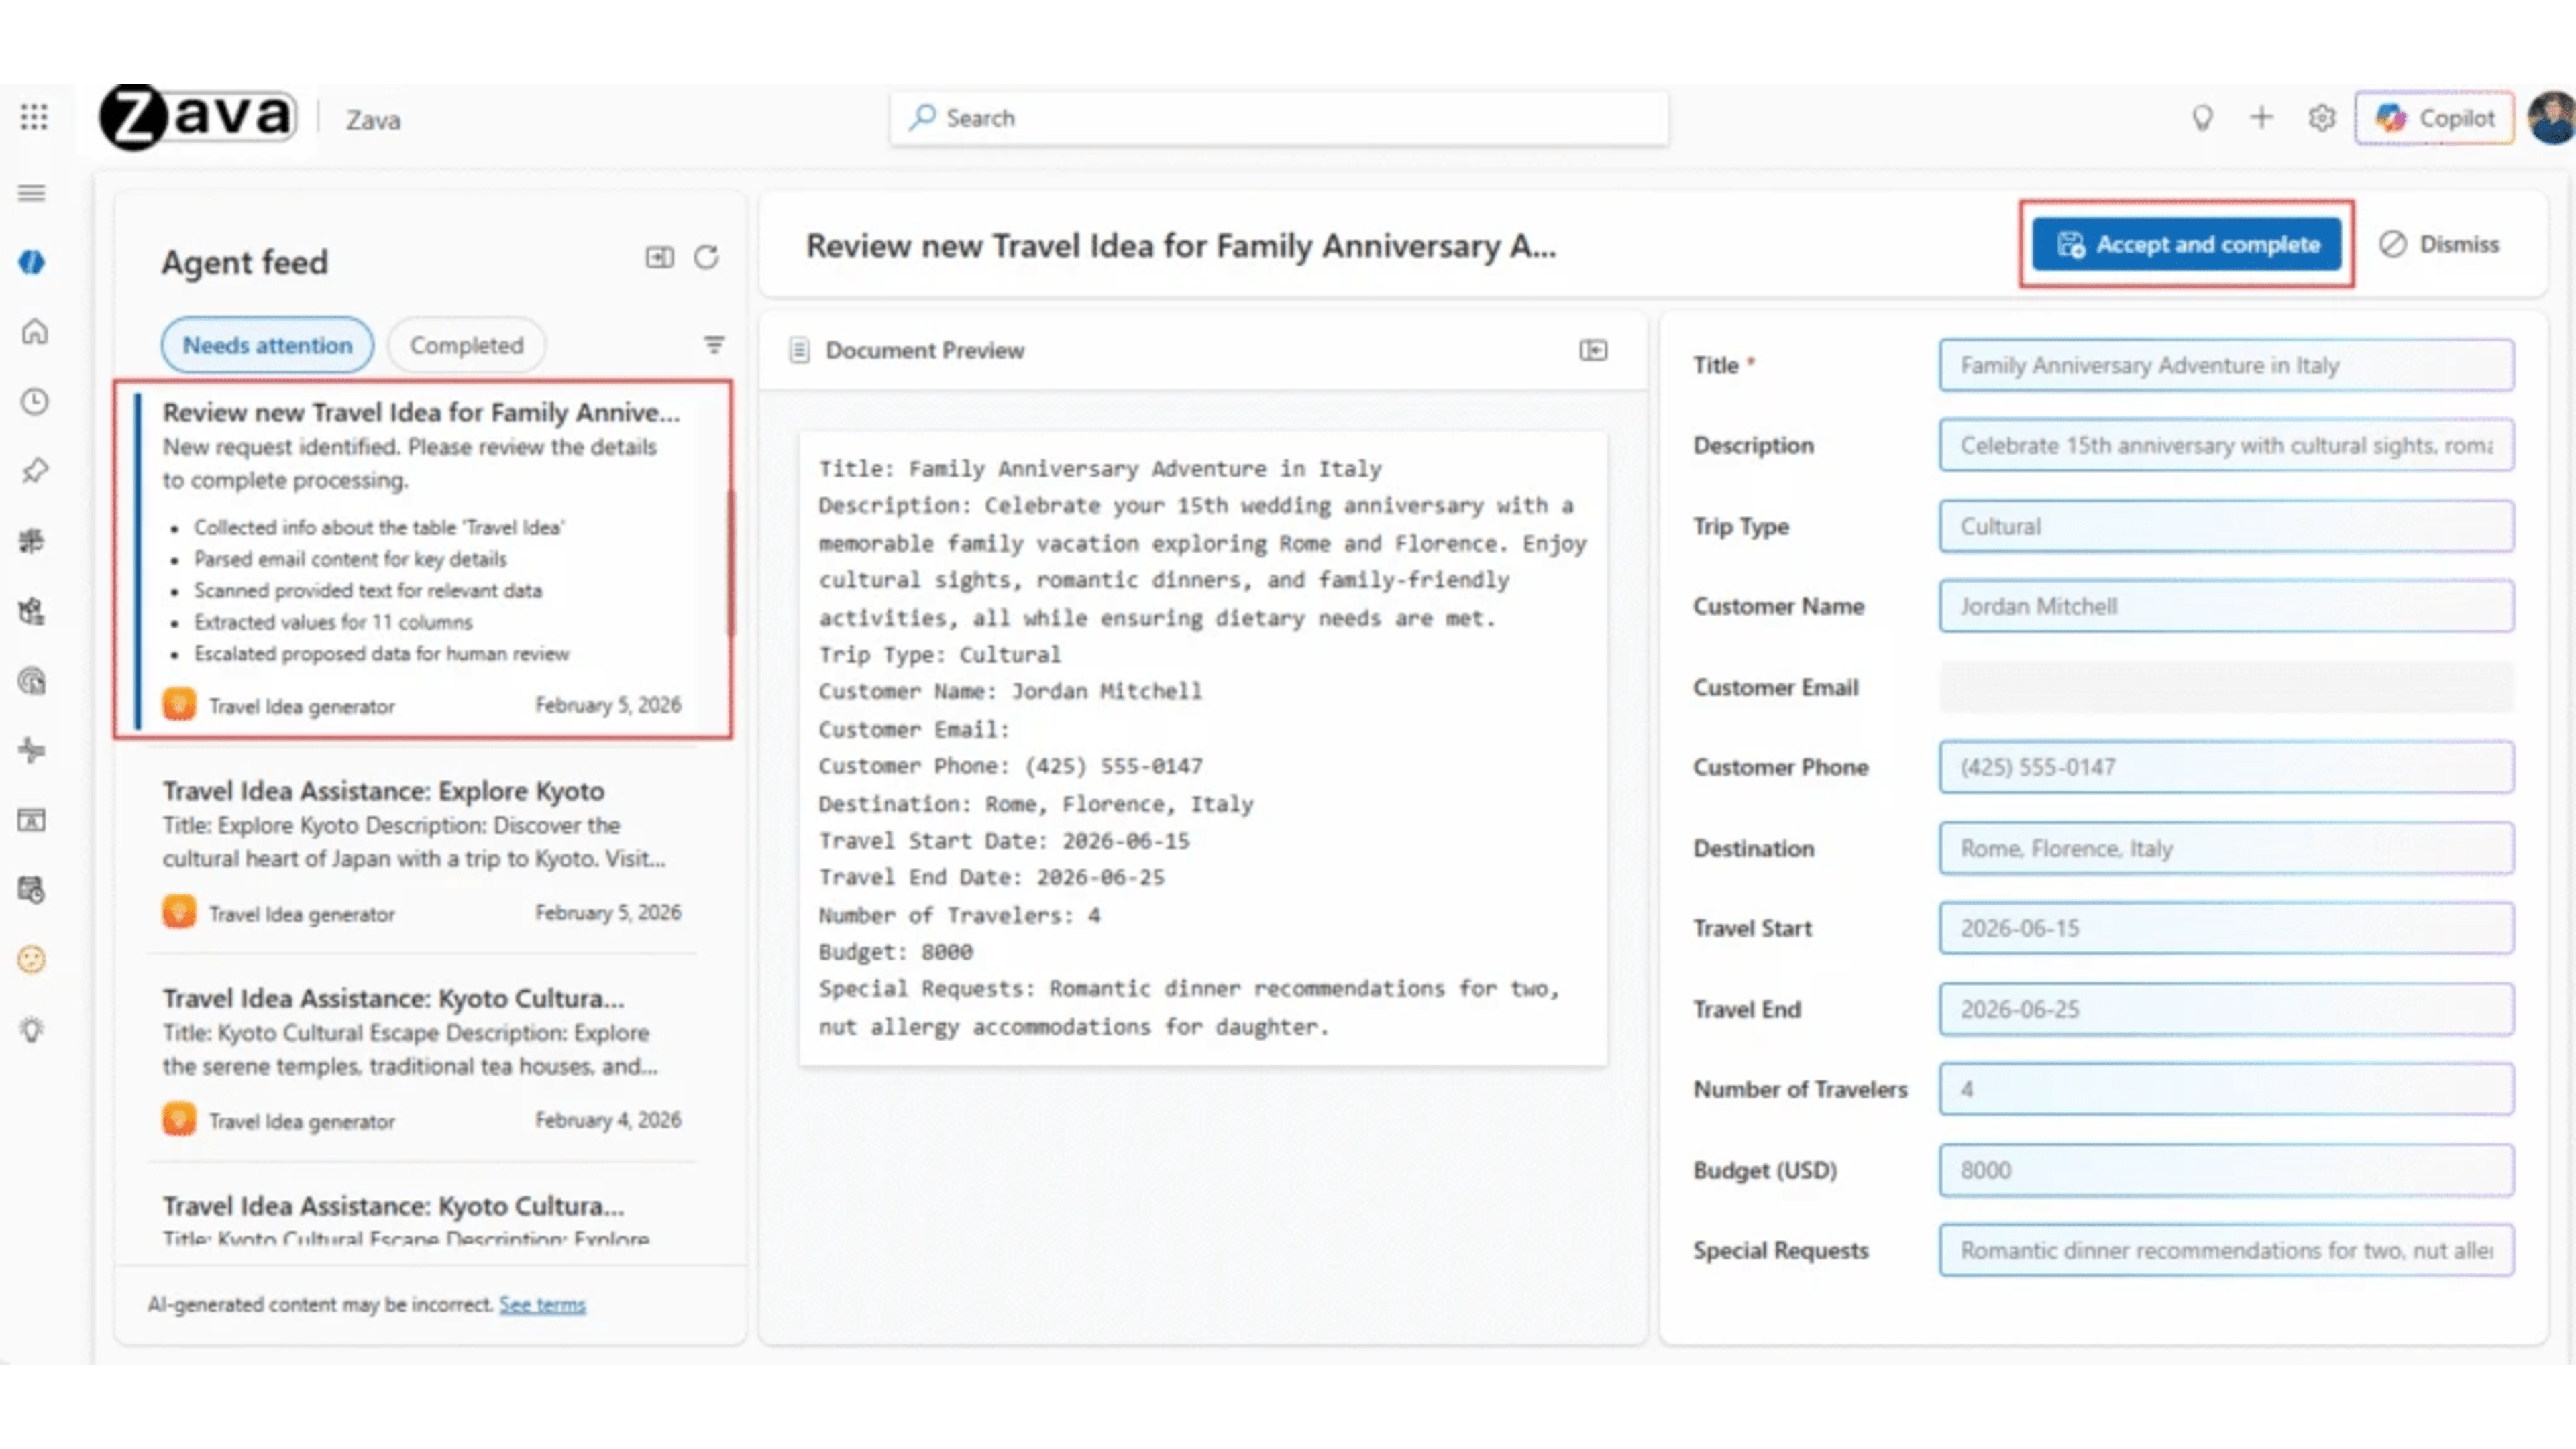This screenshot has height=1449, width=2576.
Task: Click the Zava logo
Action: (x=197, y=117)
